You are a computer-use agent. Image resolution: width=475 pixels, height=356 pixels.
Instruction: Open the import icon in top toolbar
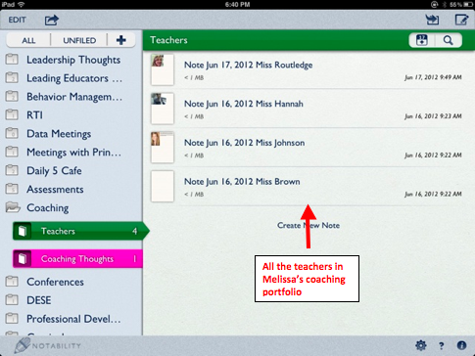coord(432,20)
